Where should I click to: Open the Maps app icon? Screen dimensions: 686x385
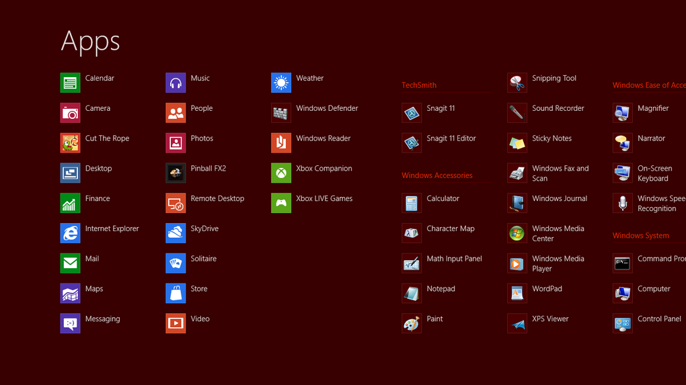tap(70, 293)
